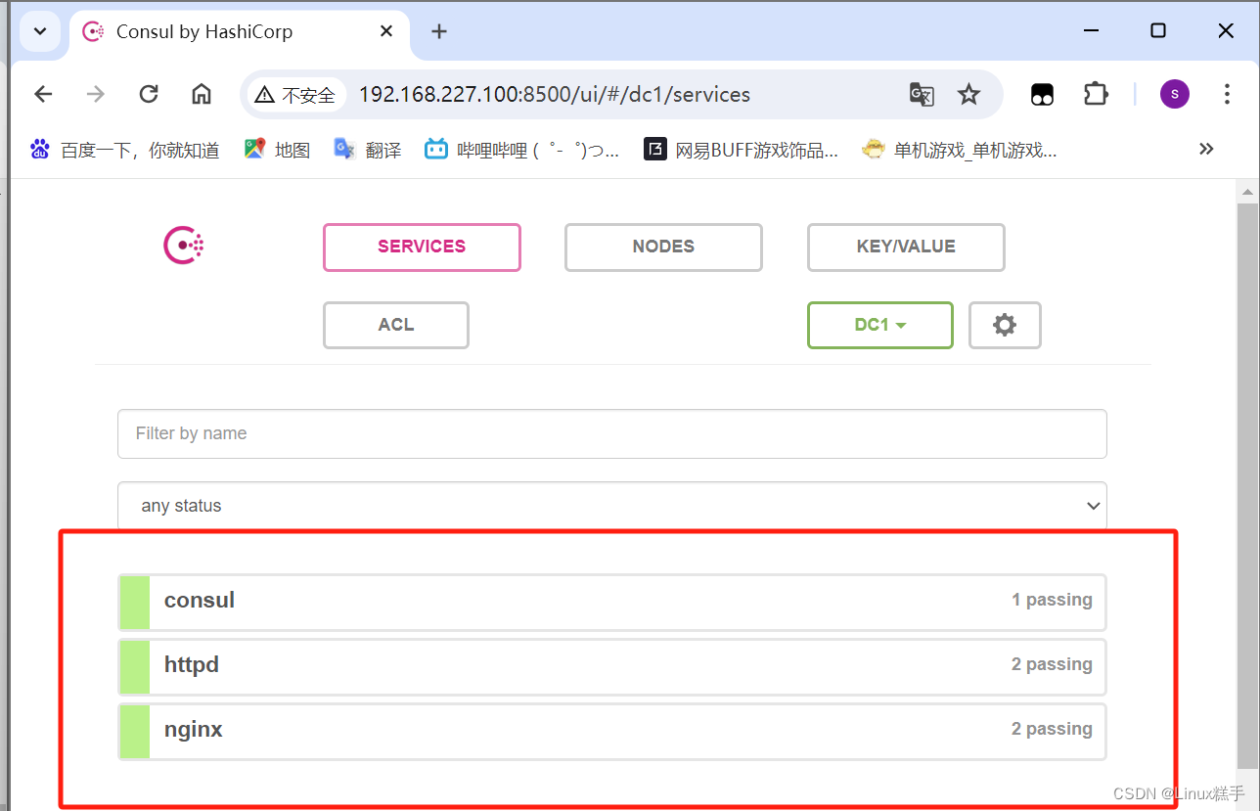Switch to the NODES tab

(662, 247)
